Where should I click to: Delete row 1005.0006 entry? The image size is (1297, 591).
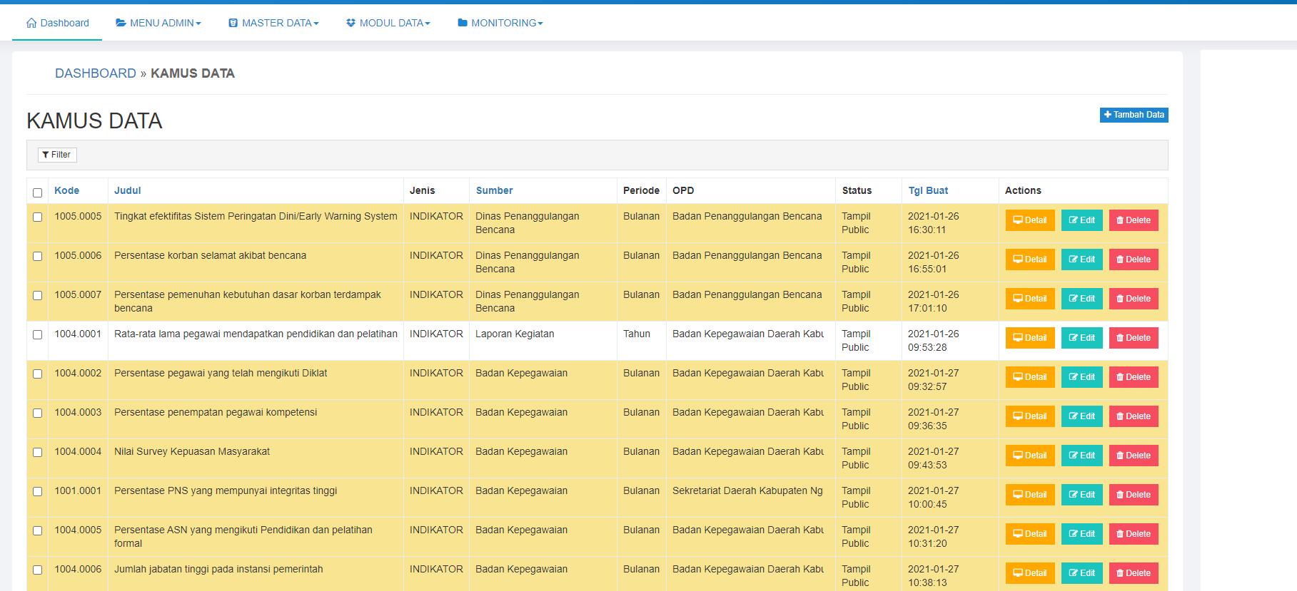(1134, 259)
